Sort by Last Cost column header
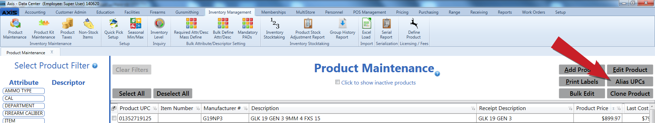Viewport: 655px width, 123px height. [x=637, y=108]
